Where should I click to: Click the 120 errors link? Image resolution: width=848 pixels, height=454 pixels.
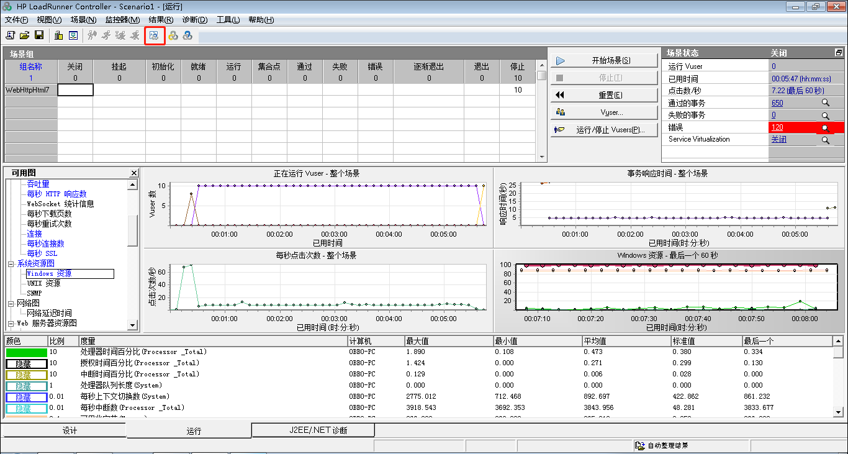[x=777, y=127]
